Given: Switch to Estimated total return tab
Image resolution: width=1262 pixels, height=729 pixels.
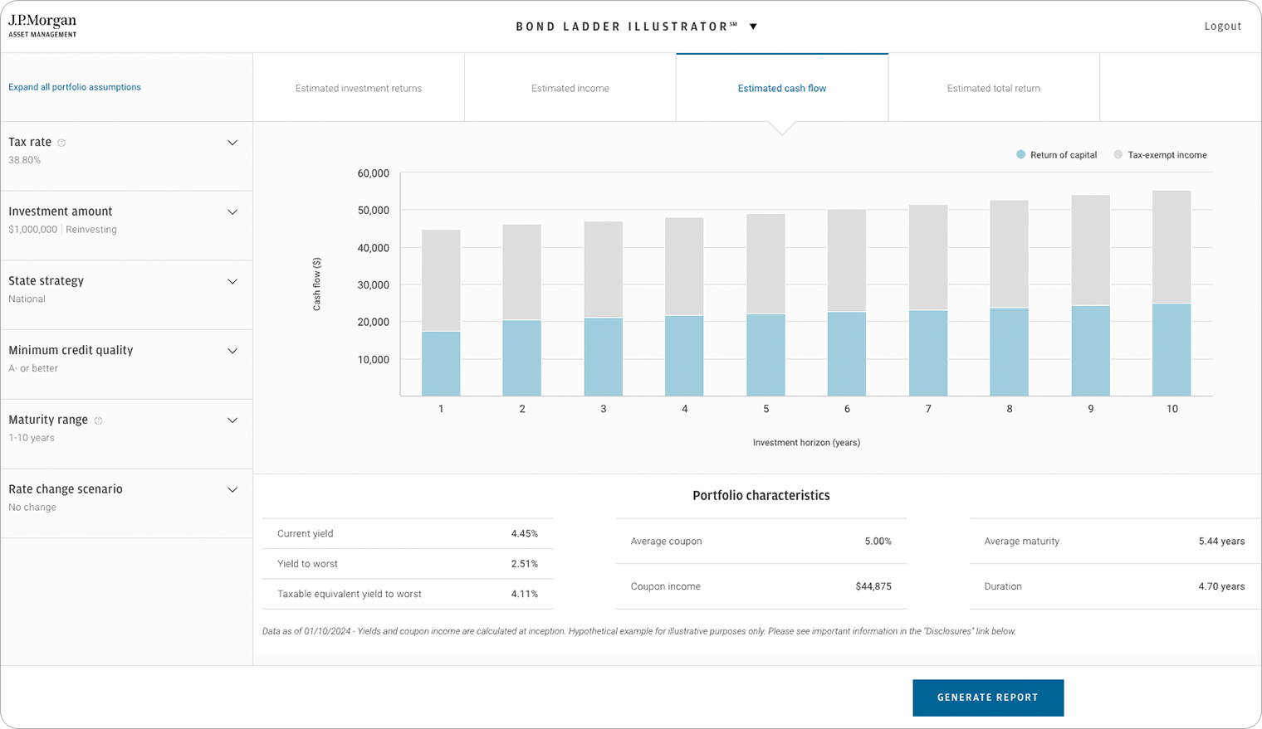Looking at the screenshot, I should [994, 88].
